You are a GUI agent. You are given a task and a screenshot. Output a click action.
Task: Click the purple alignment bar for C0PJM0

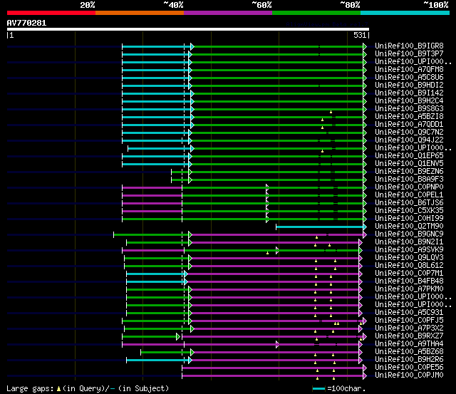point(273,376)
